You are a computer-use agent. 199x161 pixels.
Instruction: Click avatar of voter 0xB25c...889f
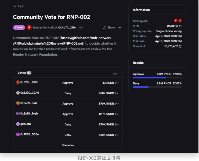coord(18,82)
